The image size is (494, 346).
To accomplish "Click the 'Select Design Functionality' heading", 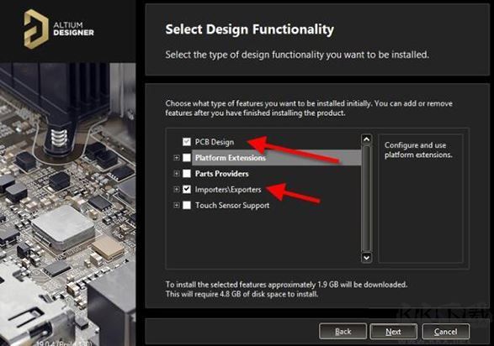I will coord(249,29).
